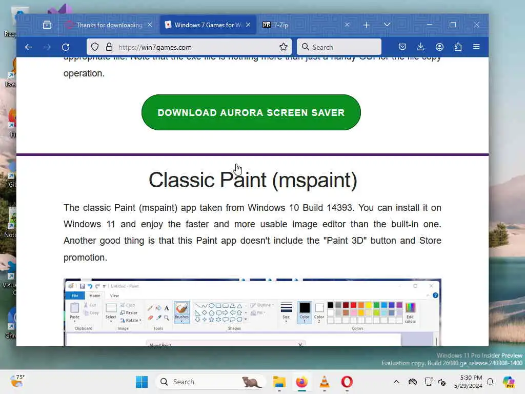This screenshot has height=394, width=525.
Task: Open the Firefox account menu
Action: [x=439, y=47]
